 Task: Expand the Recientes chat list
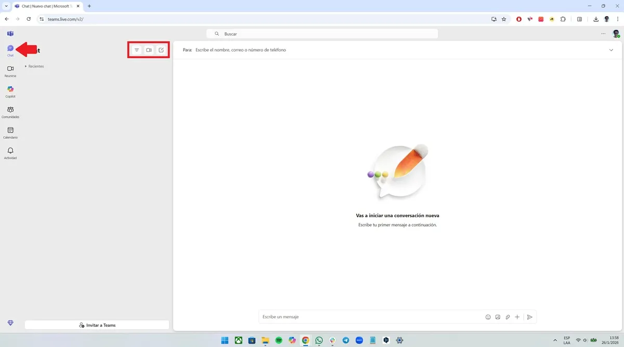(x=35, y=66)
